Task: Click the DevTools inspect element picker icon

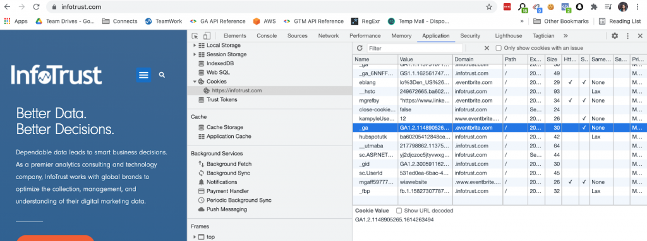Action: tap(195, 36)
